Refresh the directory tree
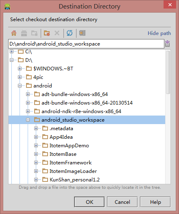 tap(70, 33)
